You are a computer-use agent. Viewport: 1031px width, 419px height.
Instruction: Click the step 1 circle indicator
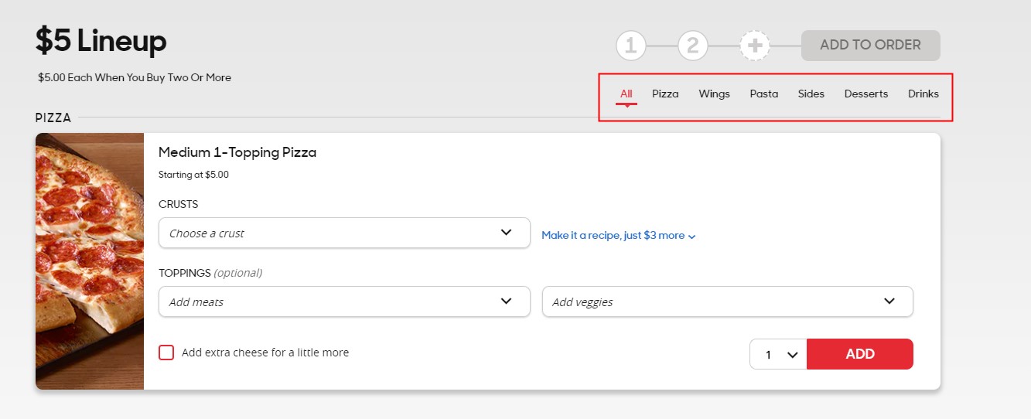pyautogui.click(x=631, y=46)
